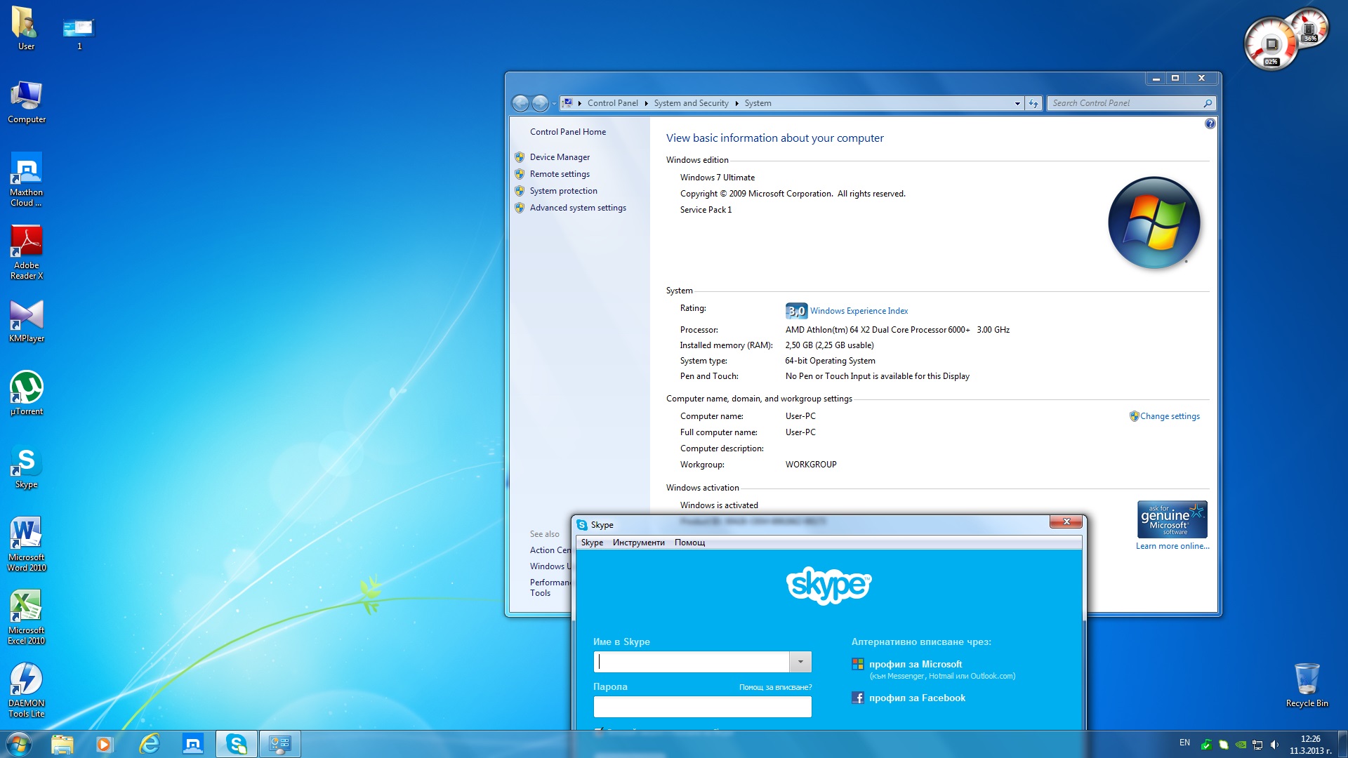Click the Парола password field
The height and width of the screenshot is (758, 1348).
(703, 707)
